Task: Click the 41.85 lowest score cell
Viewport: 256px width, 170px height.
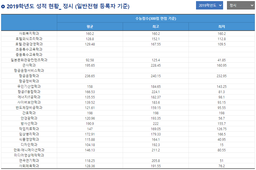Action: [x=221, y=60]
